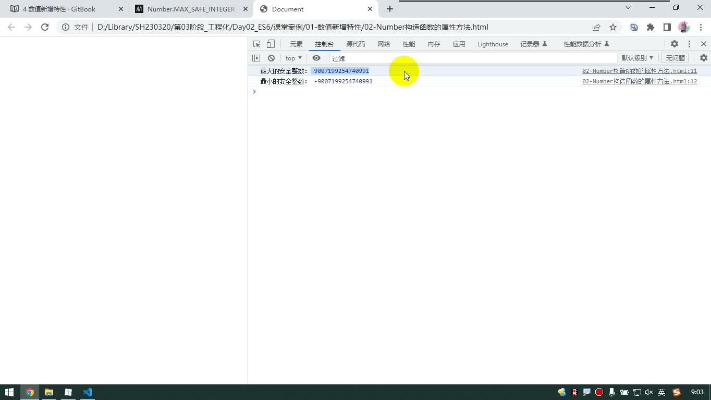Toggle the browser side panel
The image size is (711, 400).
(x=667, y=27)
